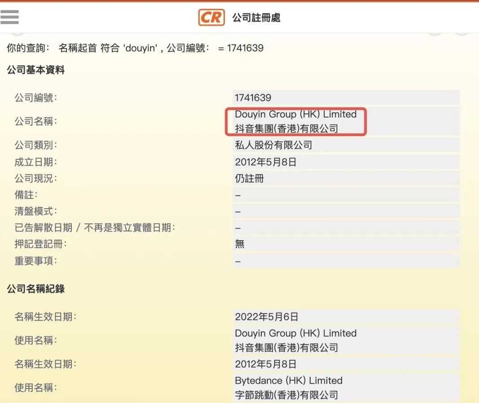Click the "使用名稱:" label beside Bytedance
This screenshot has width=479, height=403.
(x=36, y=387)
